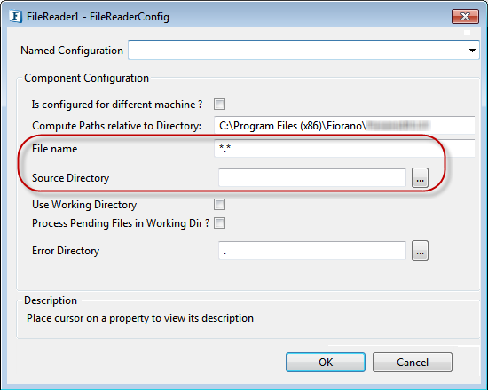The width and height of the screenshot is (488, 390).
Task: Click the 'File name' property label
Action: (55, 149)
